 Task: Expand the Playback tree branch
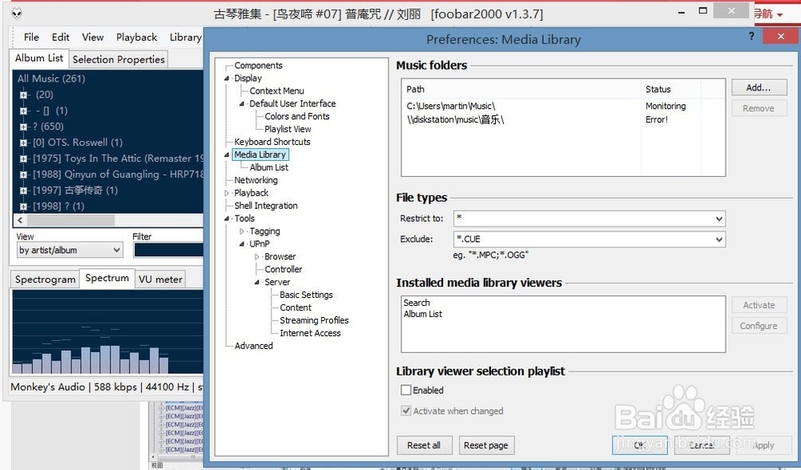[227, 193]
